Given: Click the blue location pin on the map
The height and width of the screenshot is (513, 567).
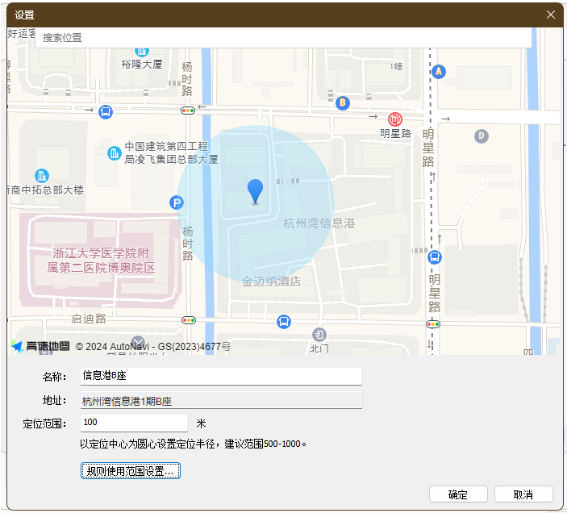Looking at the screenshot, I should (x=256, y=191).
